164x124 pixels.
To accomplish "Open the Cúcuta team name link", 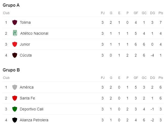I will pyautogui.click(x=26, y=55).
